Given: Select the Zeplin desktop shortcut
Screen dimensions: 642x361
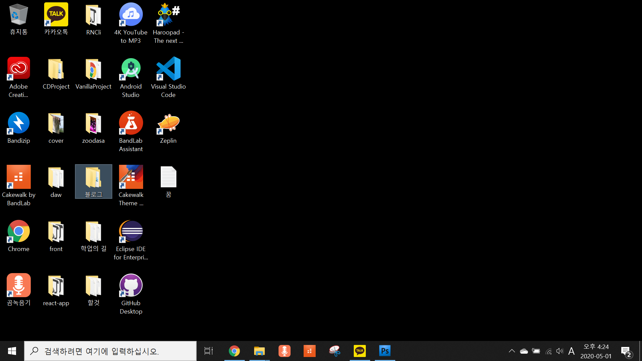Looking at the screenshot, I should (x=168, y=123).
